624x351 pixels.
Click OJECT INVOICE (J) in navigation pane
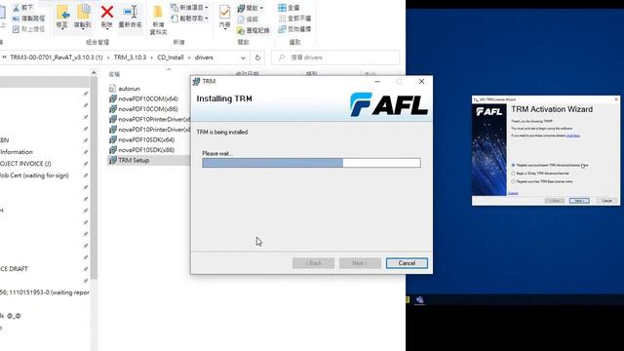[25, 164]
